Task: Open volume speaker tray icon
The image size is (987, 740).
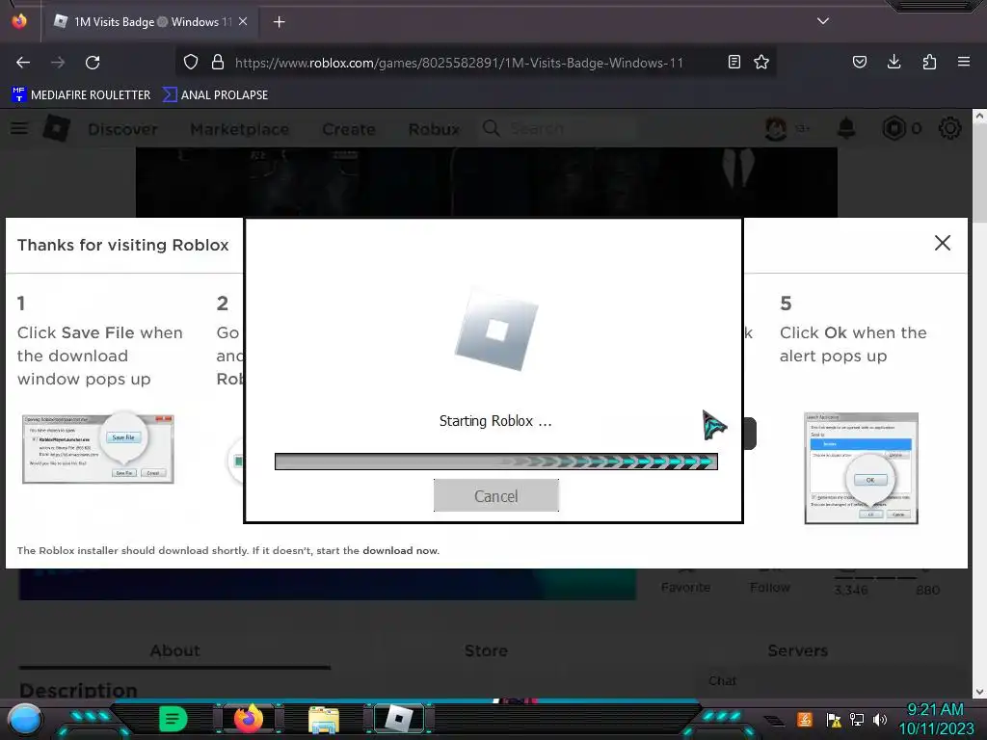Action: pos(880,719)
